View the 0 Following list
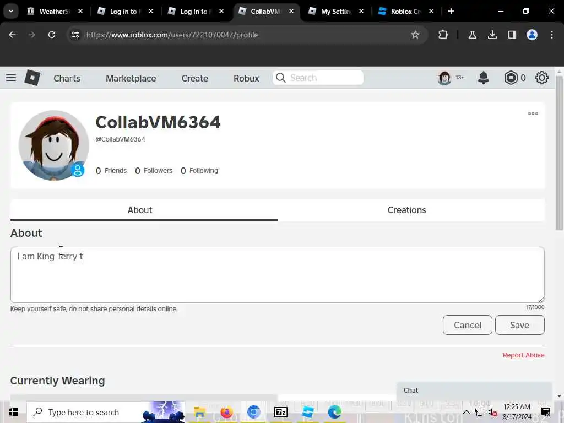 pyautogui.click(x=199, y=171)
